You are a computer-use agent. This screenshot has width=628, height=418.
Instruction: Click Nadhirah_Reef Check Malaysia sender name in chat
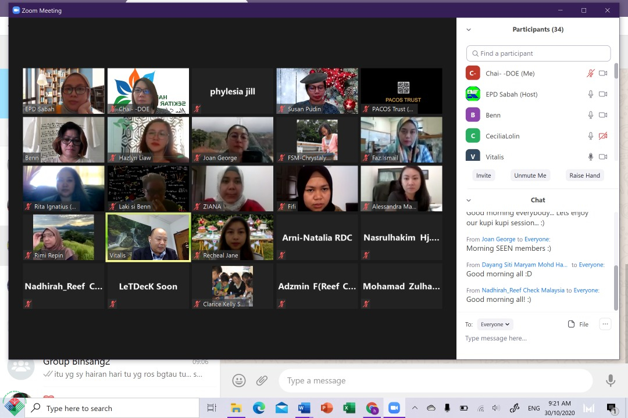523,290
